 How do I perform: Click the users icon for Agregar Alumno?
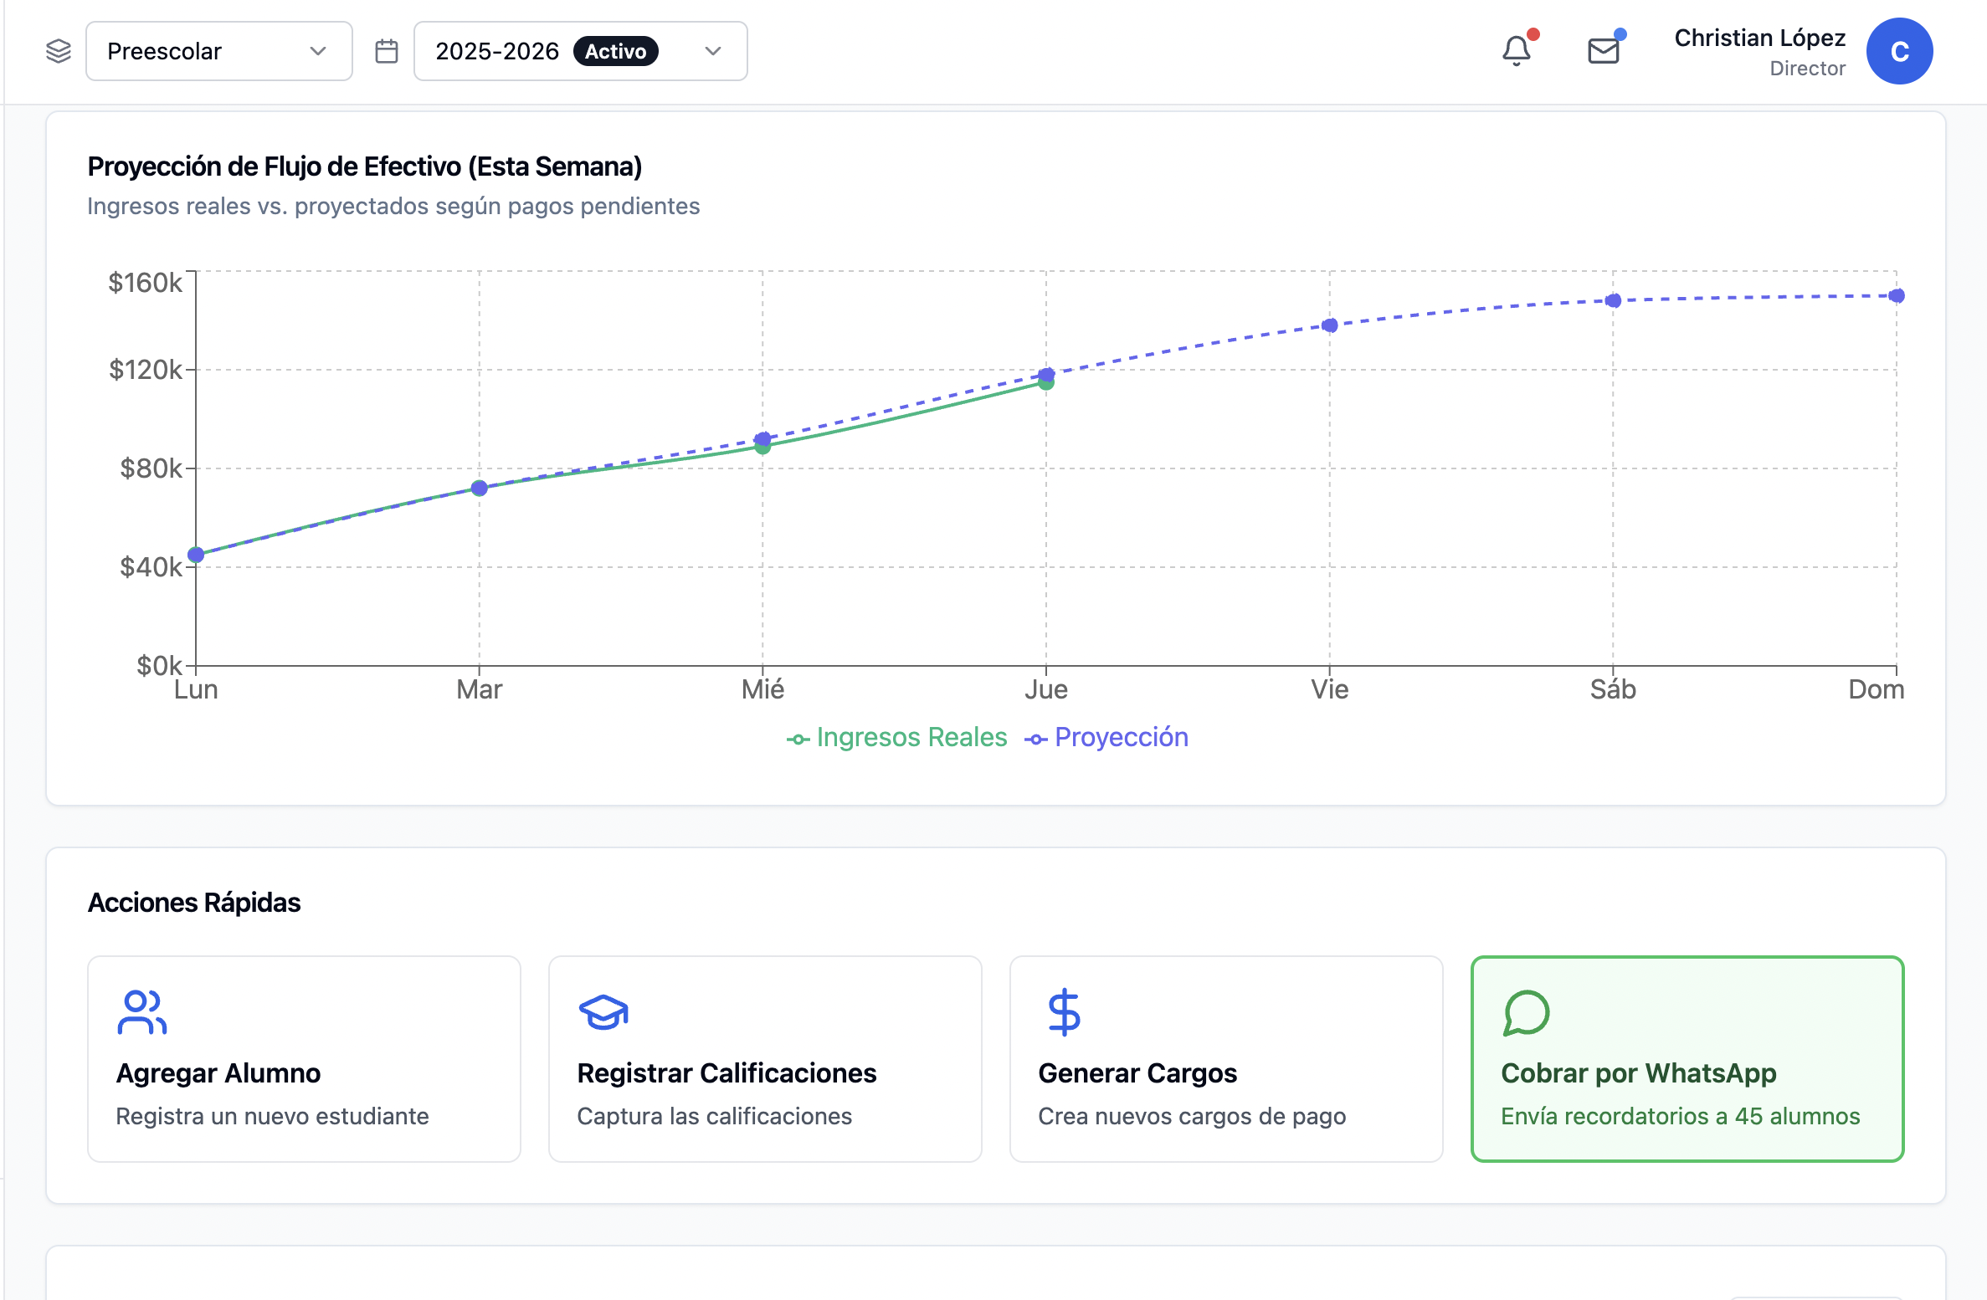(x=141, y=1013)
